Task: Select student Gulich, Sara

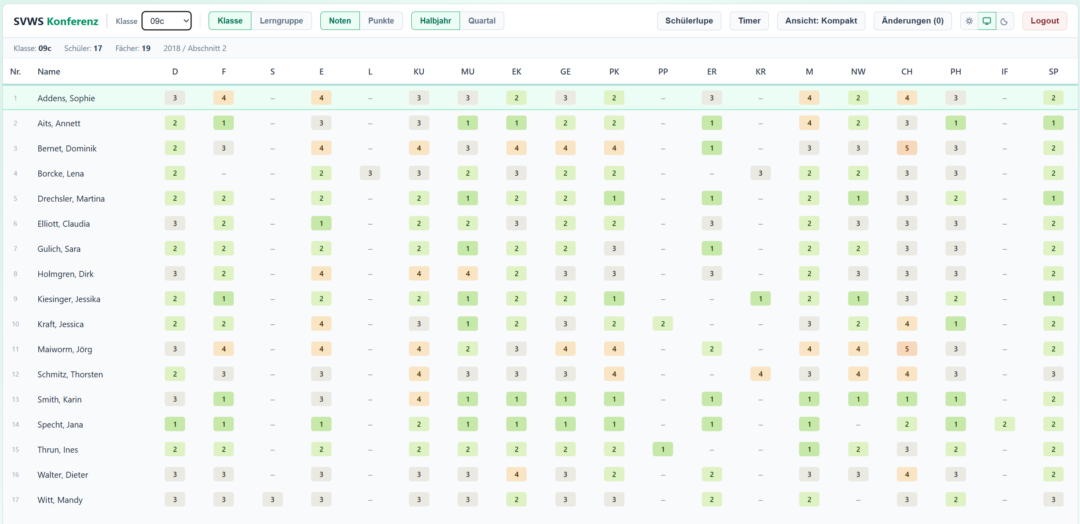Action: pyautogui.click(x=59, y=249)
